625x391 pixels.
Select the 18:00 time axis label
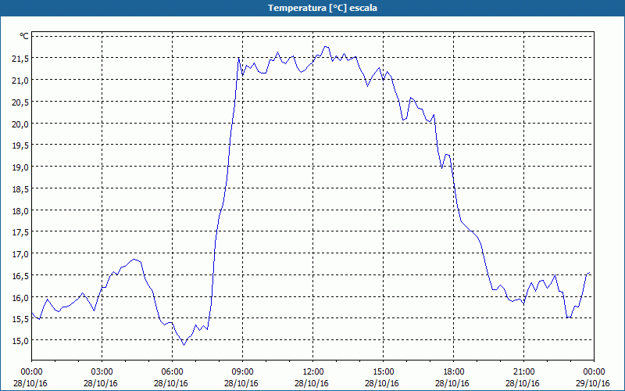pos(454,372)
